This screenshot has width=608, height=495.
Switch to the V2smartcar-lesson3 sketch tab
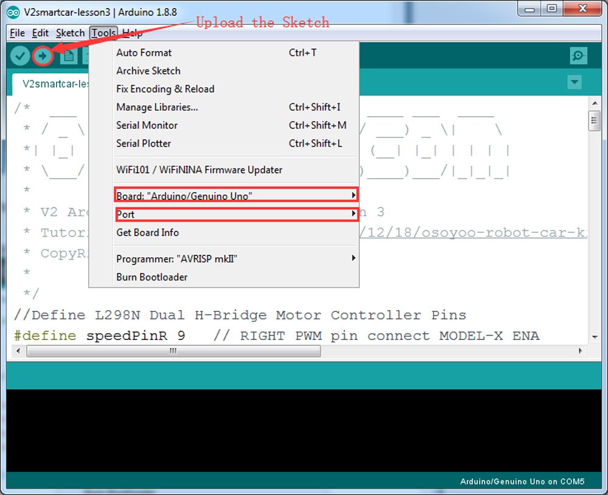[x=51, y=84]
